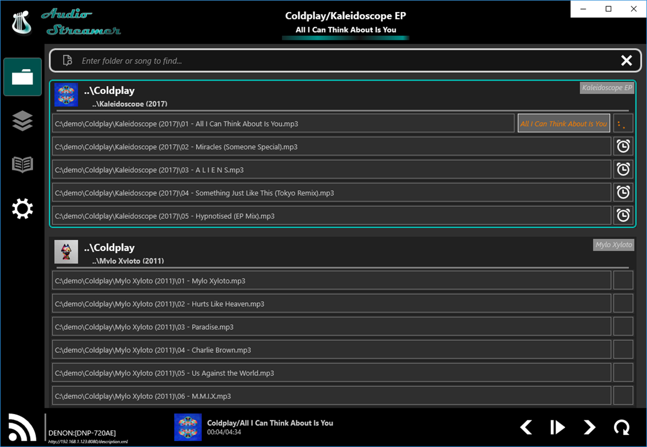Select the playlist layers icon in sidebar

[x=22, y=121]
